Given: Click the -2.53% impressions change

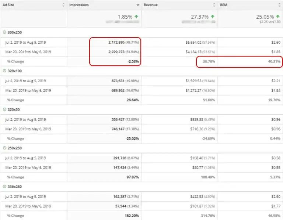Looking at the screenshot, I should coord(133,61).
